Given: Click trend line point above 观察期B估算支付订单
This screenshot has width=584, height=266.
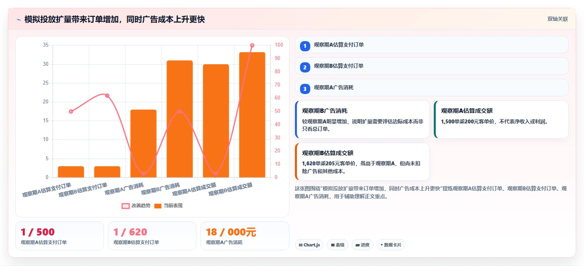Looking at the screenshot, I should coord(107,96).
